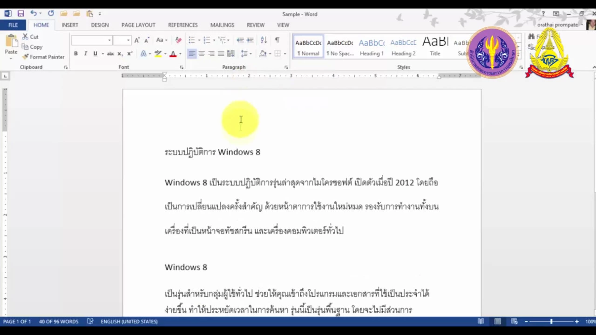Image resolution: width=596 pixels, height=335 pixels.
Task: Clear all formatting with the eraser icon
Action: coord(178,40)
